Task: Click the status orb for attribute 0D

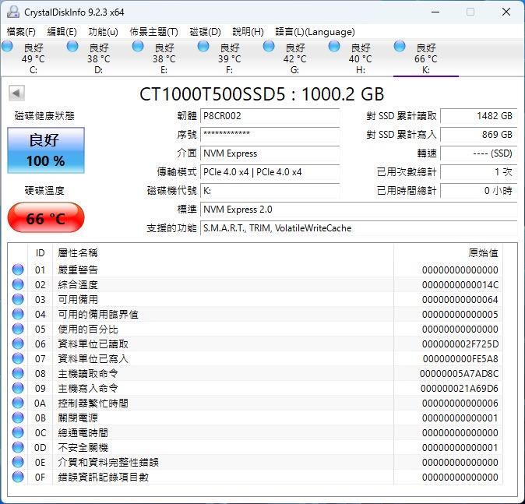Action: [18, 447]
